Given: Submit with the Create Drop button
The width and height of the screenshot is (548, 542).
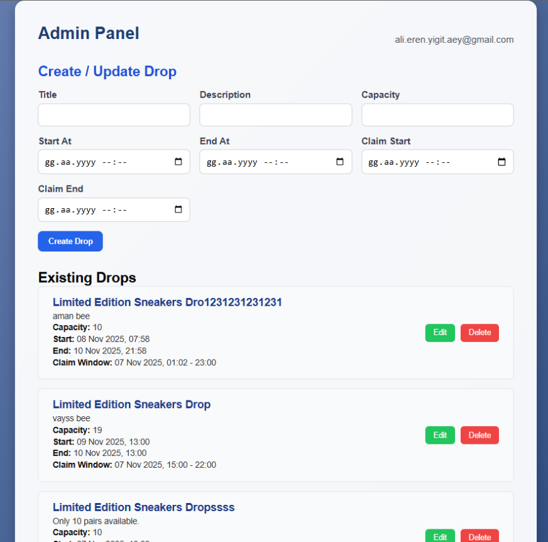Looking at the screenshot, I should tap(70, 241).
